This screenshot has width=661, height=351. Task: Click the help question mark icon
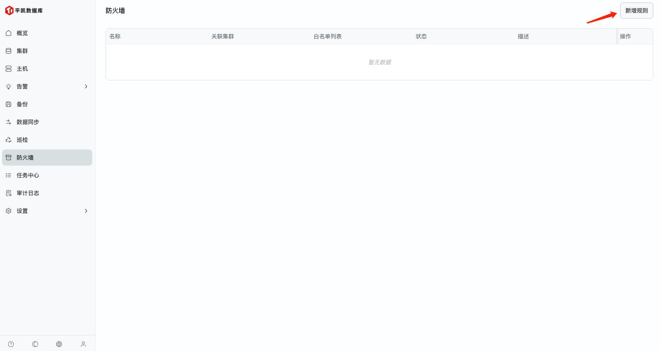pos(11,344)
